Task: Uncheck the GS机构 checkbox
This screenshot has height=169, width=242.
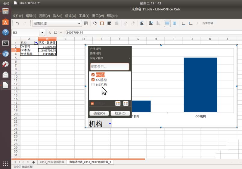Action: pos(93,80)
